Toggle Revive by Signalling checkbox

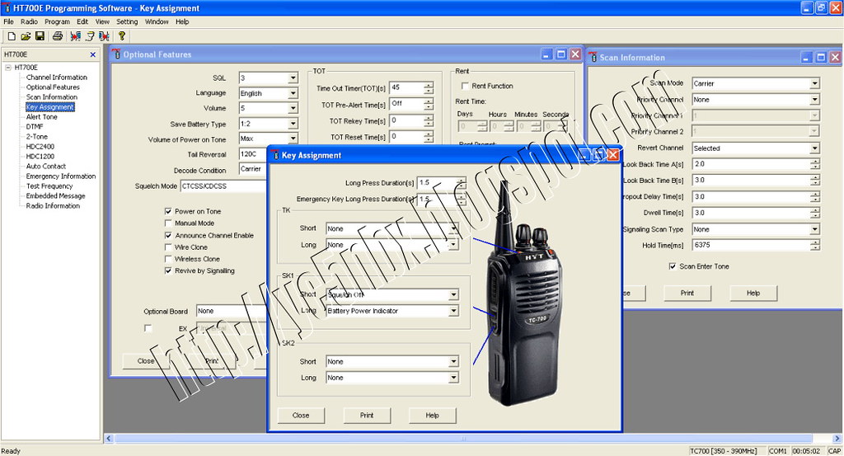tap(168, 270)
